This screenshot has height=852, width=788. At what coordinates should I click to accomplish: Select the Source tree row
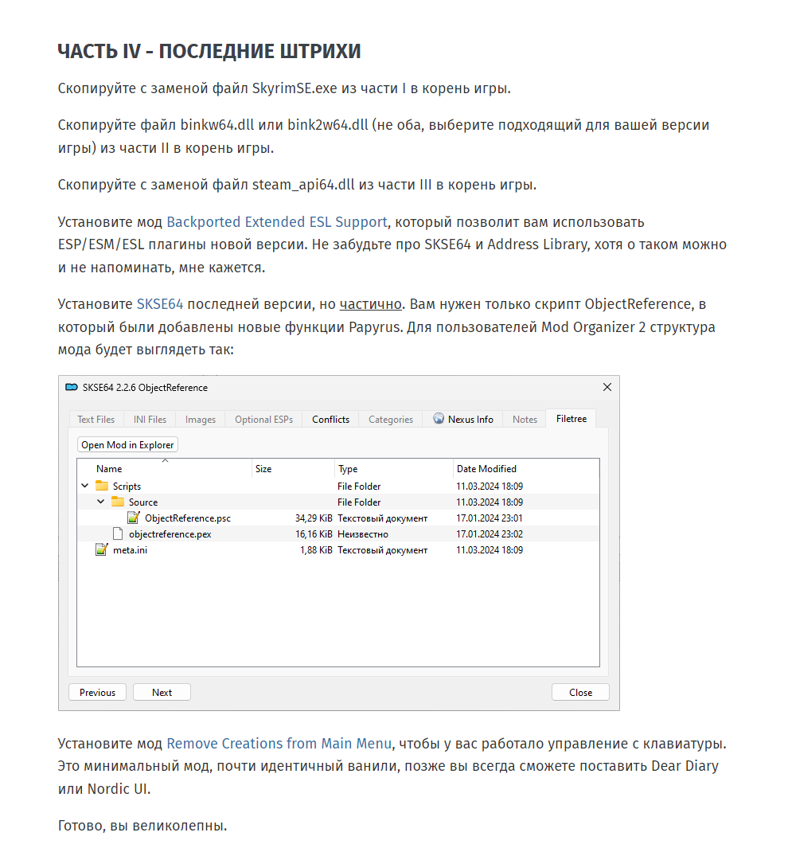338,502
